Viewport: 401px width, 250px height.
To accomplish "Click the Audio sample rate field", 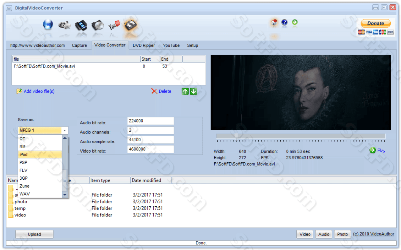I will (151, 140).
